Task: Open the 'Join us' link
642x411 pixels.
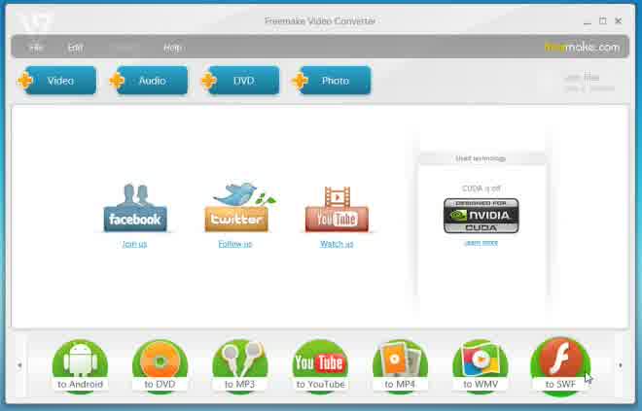Action: click(134, 244)
